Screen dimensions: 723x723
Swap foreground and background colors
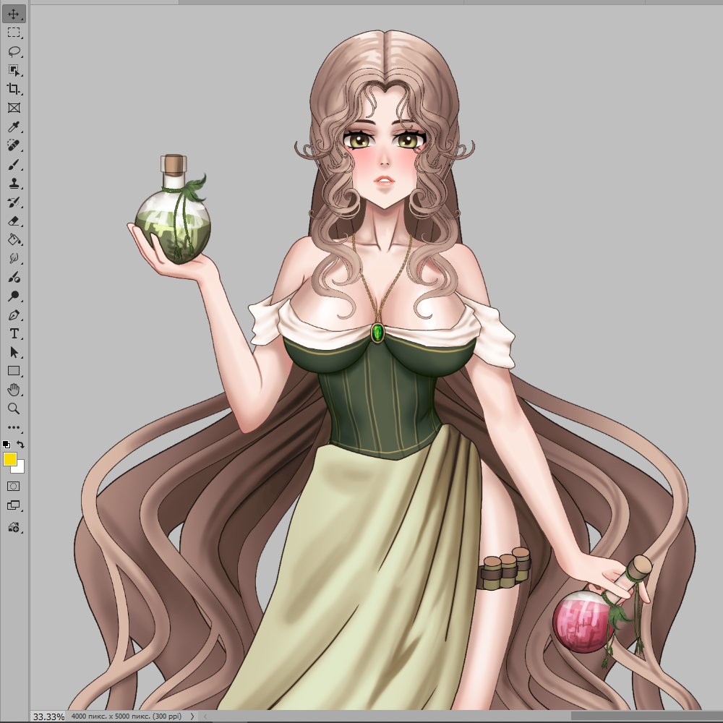20,445
